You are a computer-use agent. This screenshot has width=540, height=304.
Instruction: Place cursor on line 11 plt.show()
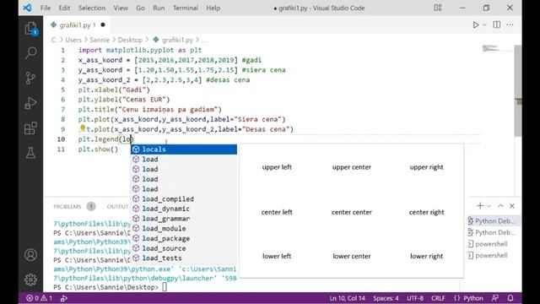[98, 149]
